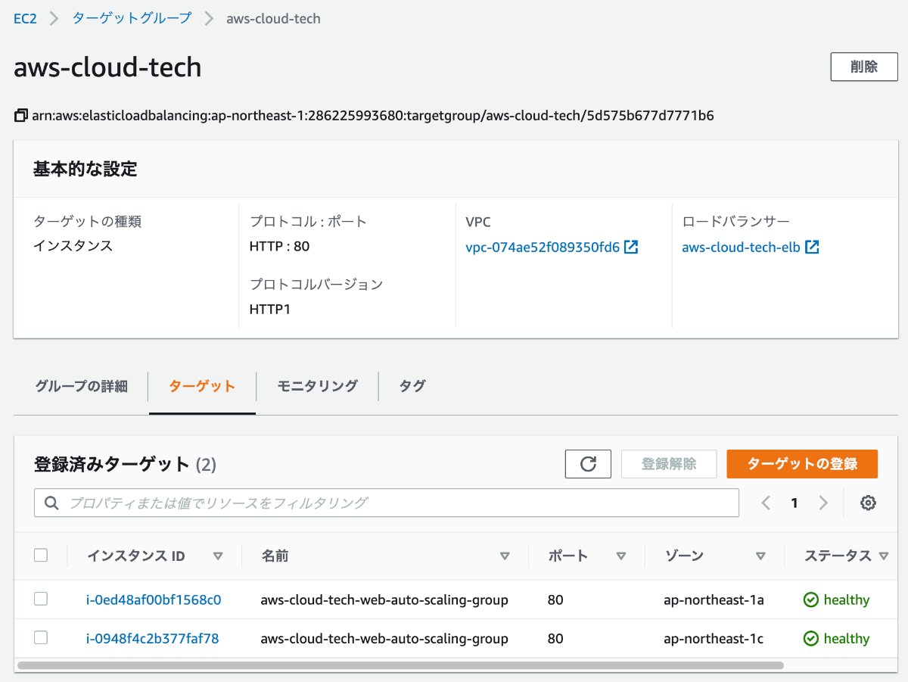Image resolution: width=908 pixels, height=682 pixels.
Task: Switch to the グループの詳細 tab
Action: 81,386
